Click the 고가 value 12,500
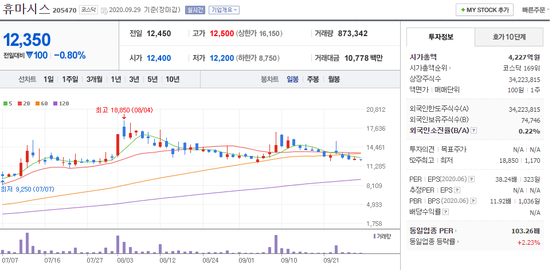 point(222,33)
